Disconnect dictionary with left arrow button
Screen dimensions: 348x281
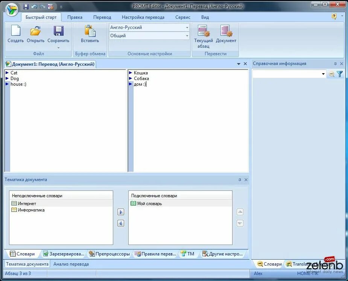click(x=121, y=223)
